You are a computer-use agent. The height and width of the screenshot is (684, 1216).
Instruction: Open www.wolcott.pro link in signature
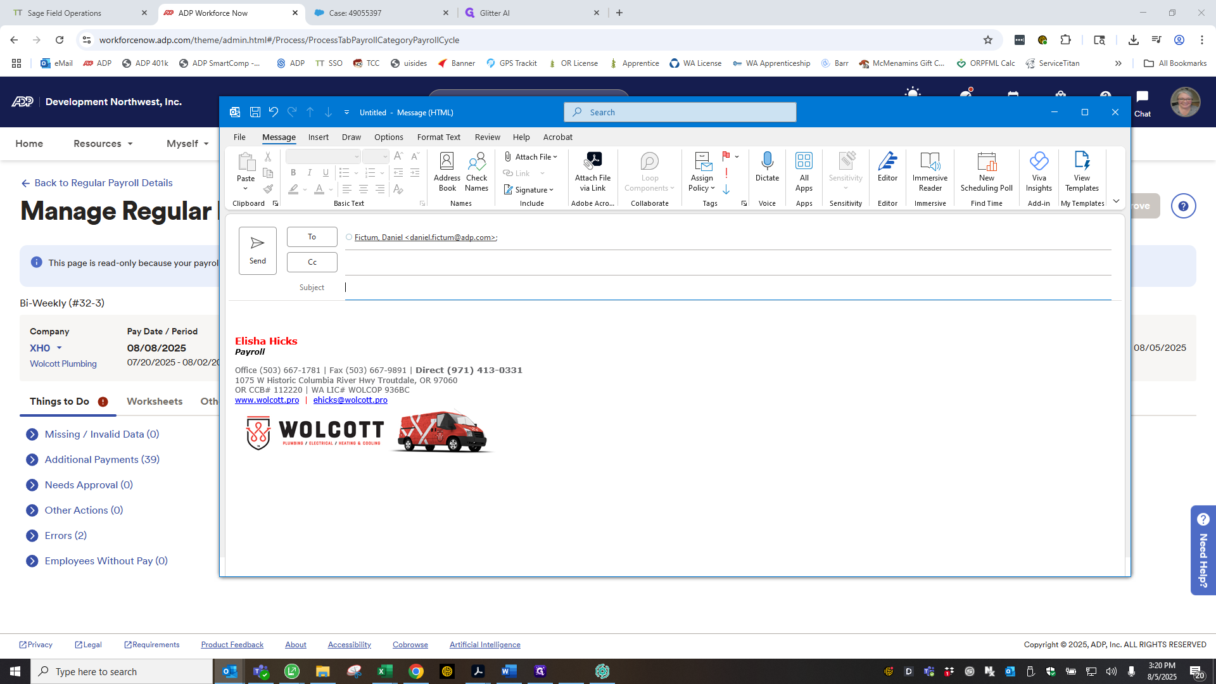point(267,400)
